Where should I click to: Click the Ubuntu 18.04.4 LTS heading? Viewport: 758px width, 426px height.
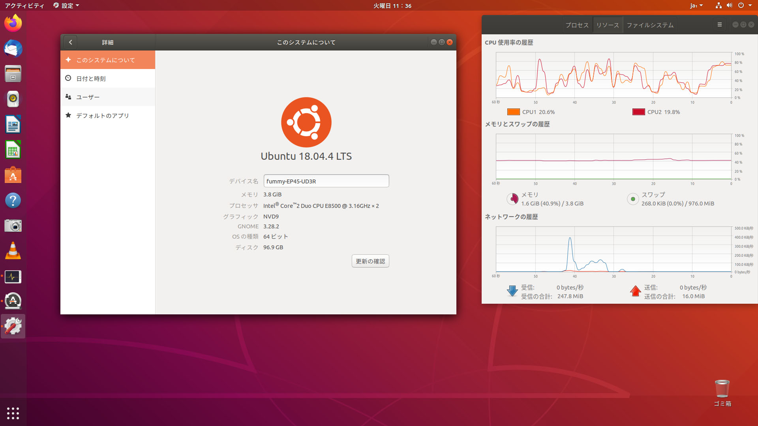(306, 156)
